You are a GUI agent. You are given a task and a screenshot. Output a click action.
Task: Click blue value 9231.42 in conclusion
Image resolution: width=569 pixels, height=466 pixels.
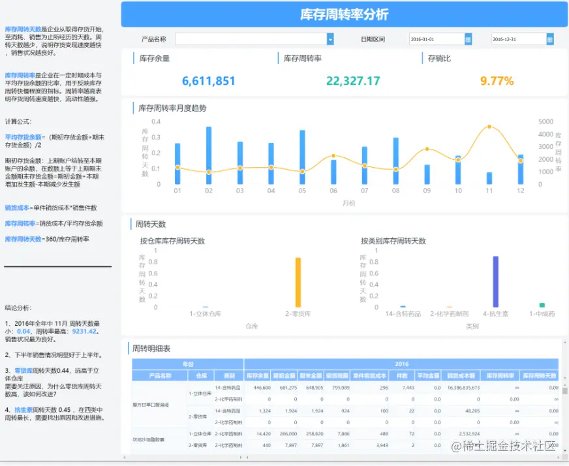pyautogui.click(x=85, y=332)
